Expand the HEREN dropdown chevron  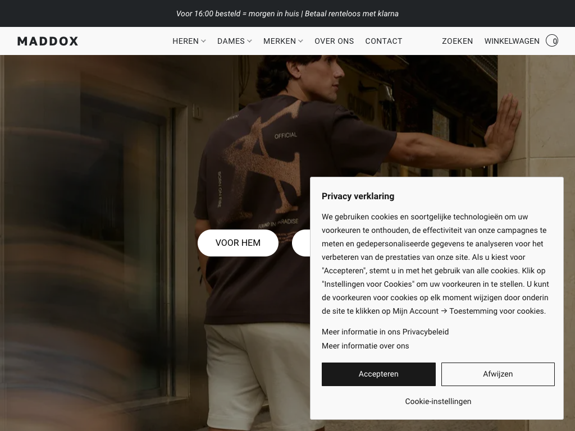click(203, 41)
